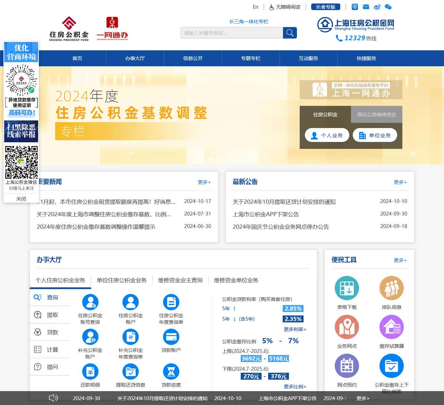
Task: Open the 缴存试算器 calculator icon
Action: pos(391,327)
